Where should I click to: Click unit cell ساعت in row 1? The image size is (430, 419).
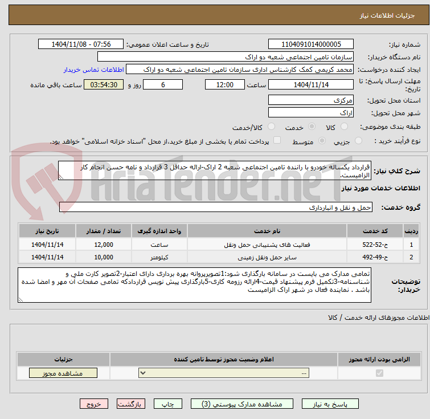click(x=159, y=245)
